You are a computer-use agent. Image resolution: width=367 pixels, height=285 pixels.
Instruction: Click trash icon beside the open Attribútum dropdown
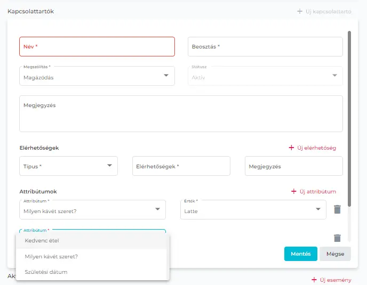point(337,238)
